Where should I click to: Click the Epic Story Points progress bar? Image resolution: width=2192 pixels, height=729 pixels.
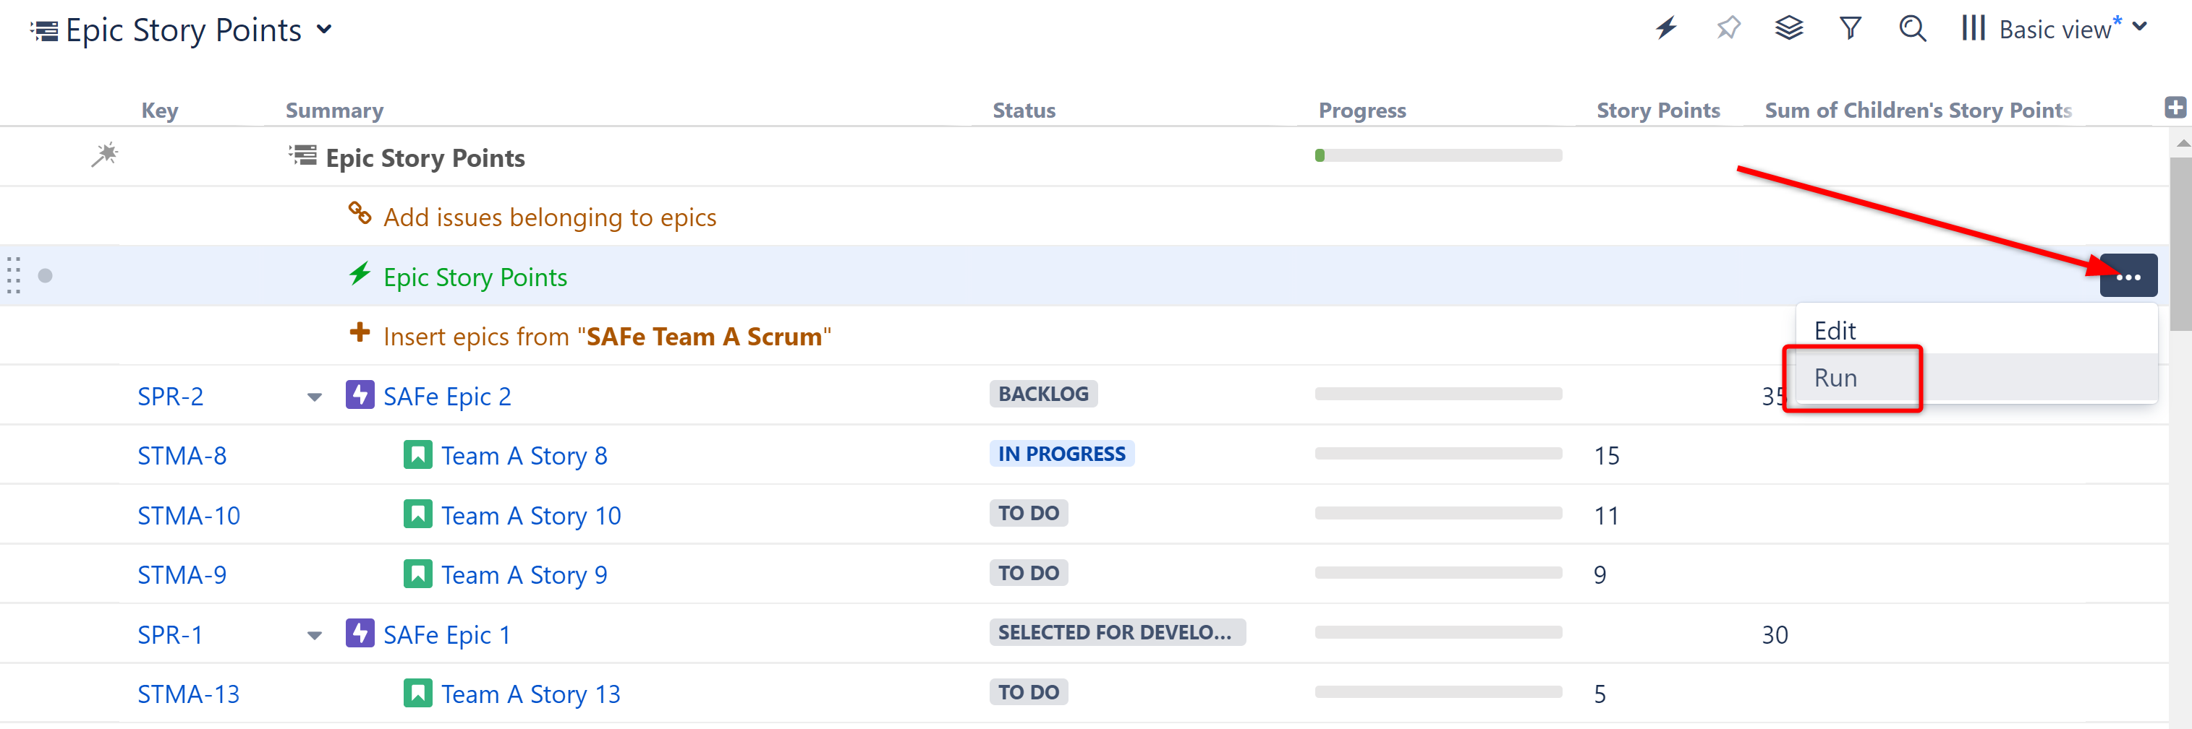pyautogui.click(x=1438, y=155)
